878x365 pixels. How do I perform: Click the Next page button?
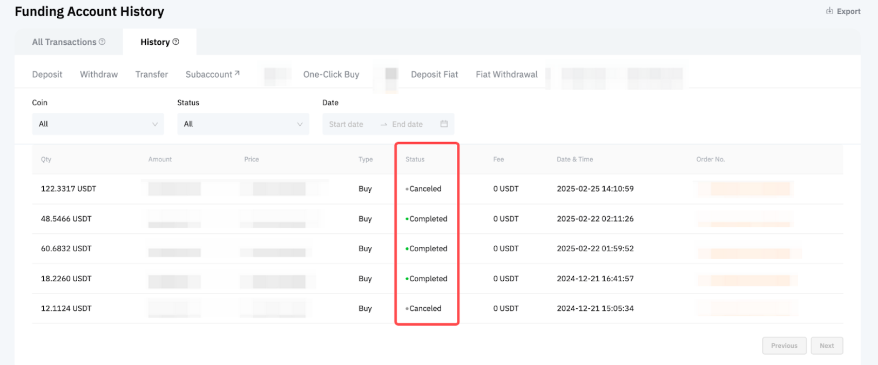826,346
